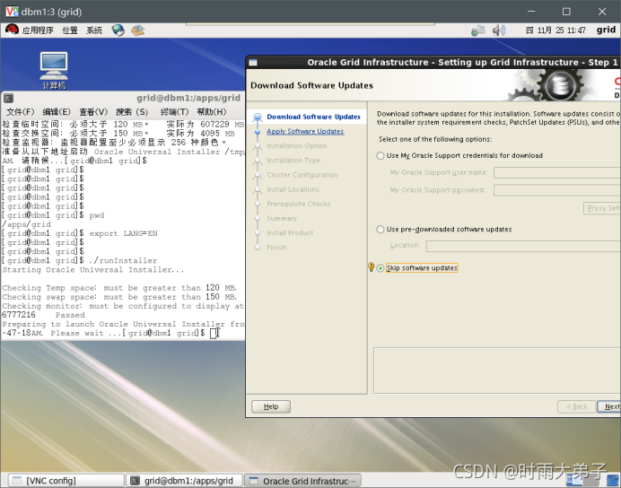
Task: Switch to Oracle Grid Infrastructure taskbar item
Action: pos(303,481)
